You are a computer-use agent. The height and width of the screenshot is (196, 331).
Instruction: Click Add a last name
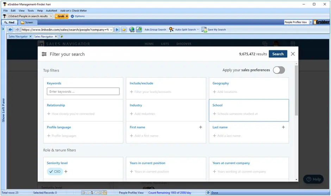[x=226, y=136]
